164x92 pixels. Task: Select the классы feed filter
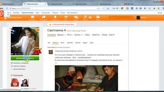78,43
